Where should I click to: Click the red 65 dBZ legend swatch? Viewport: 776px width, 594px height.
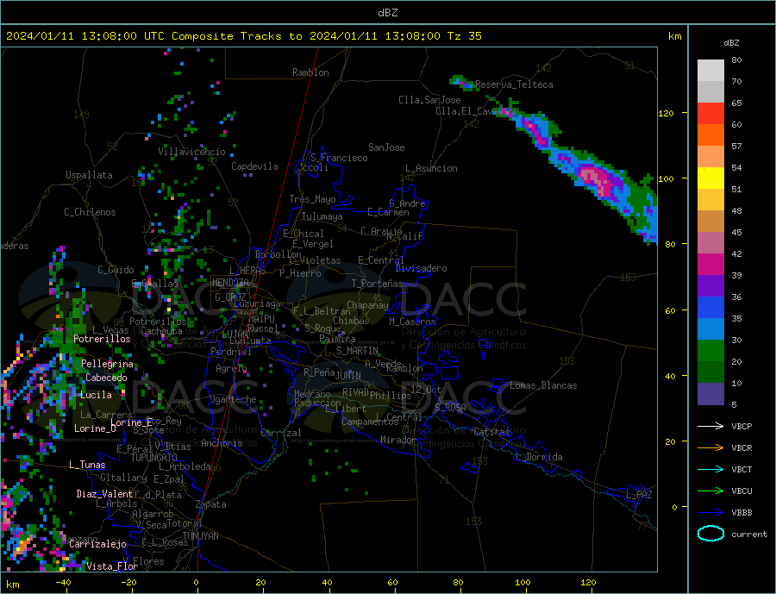click(x=710, y=113)
